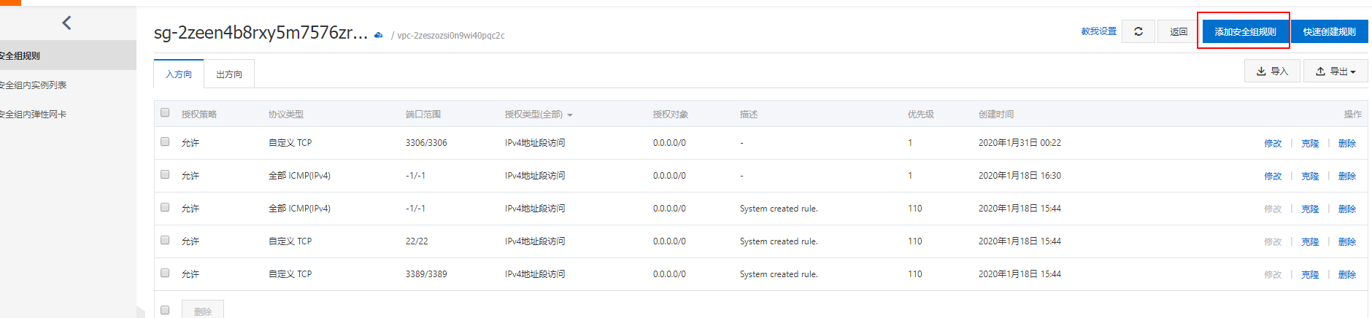Click port range cell 3306/3306
1372x318 pixels.
point(426,143)
